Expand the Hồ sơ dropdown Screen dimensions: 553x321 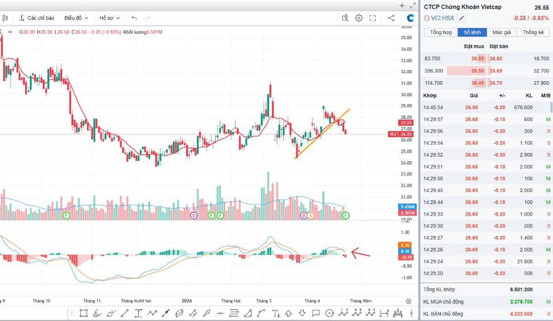110,18
